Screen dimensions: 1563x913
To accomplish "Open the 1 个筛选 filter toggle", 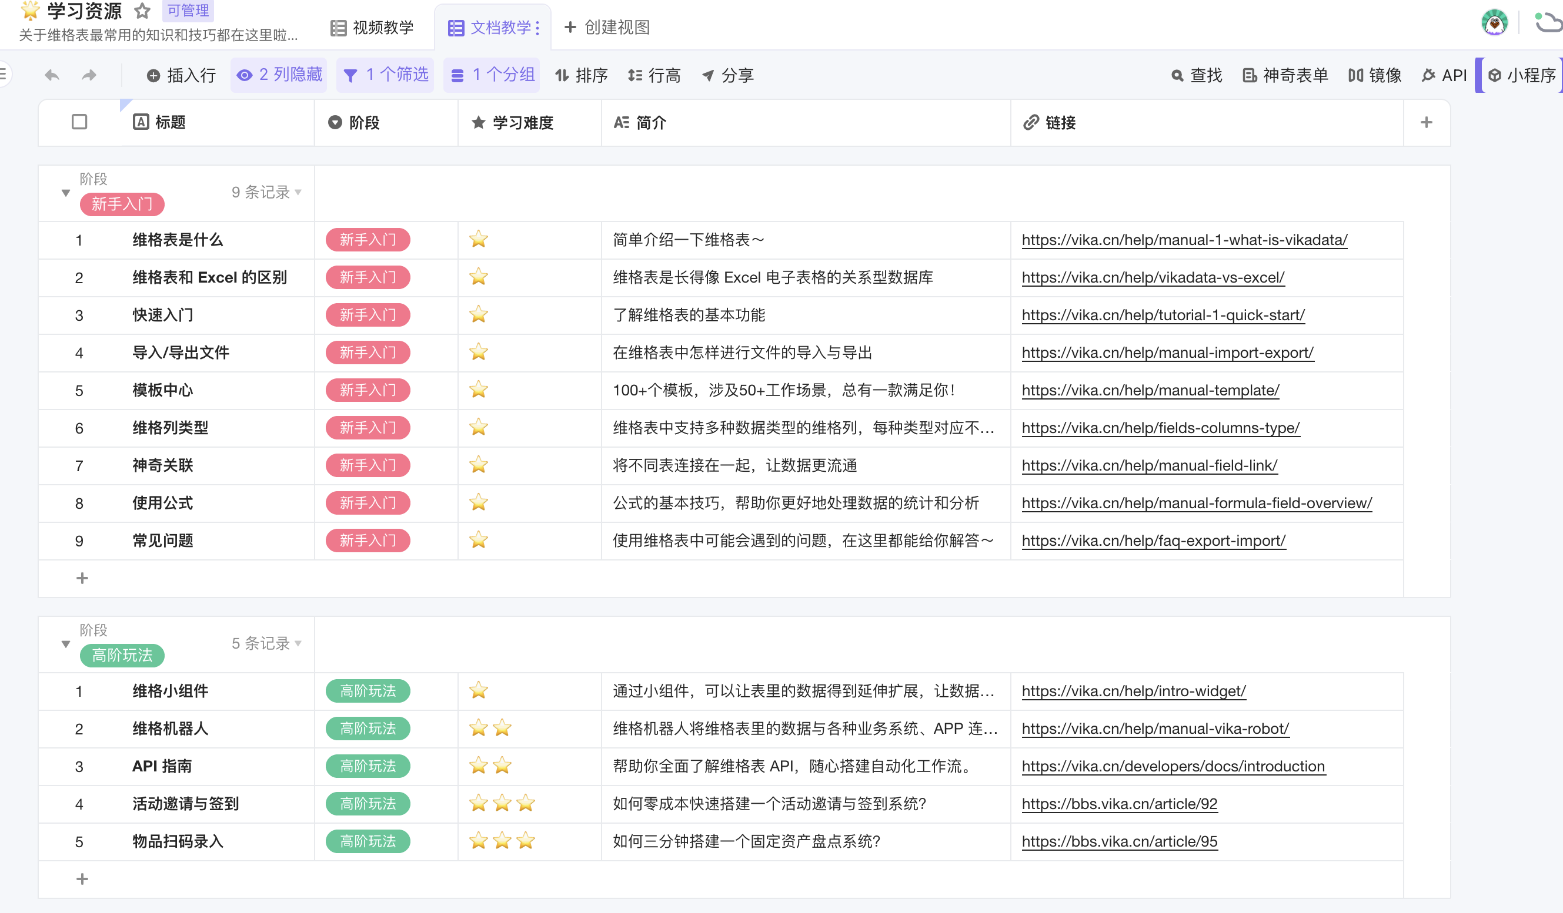I will click(386, 75).
